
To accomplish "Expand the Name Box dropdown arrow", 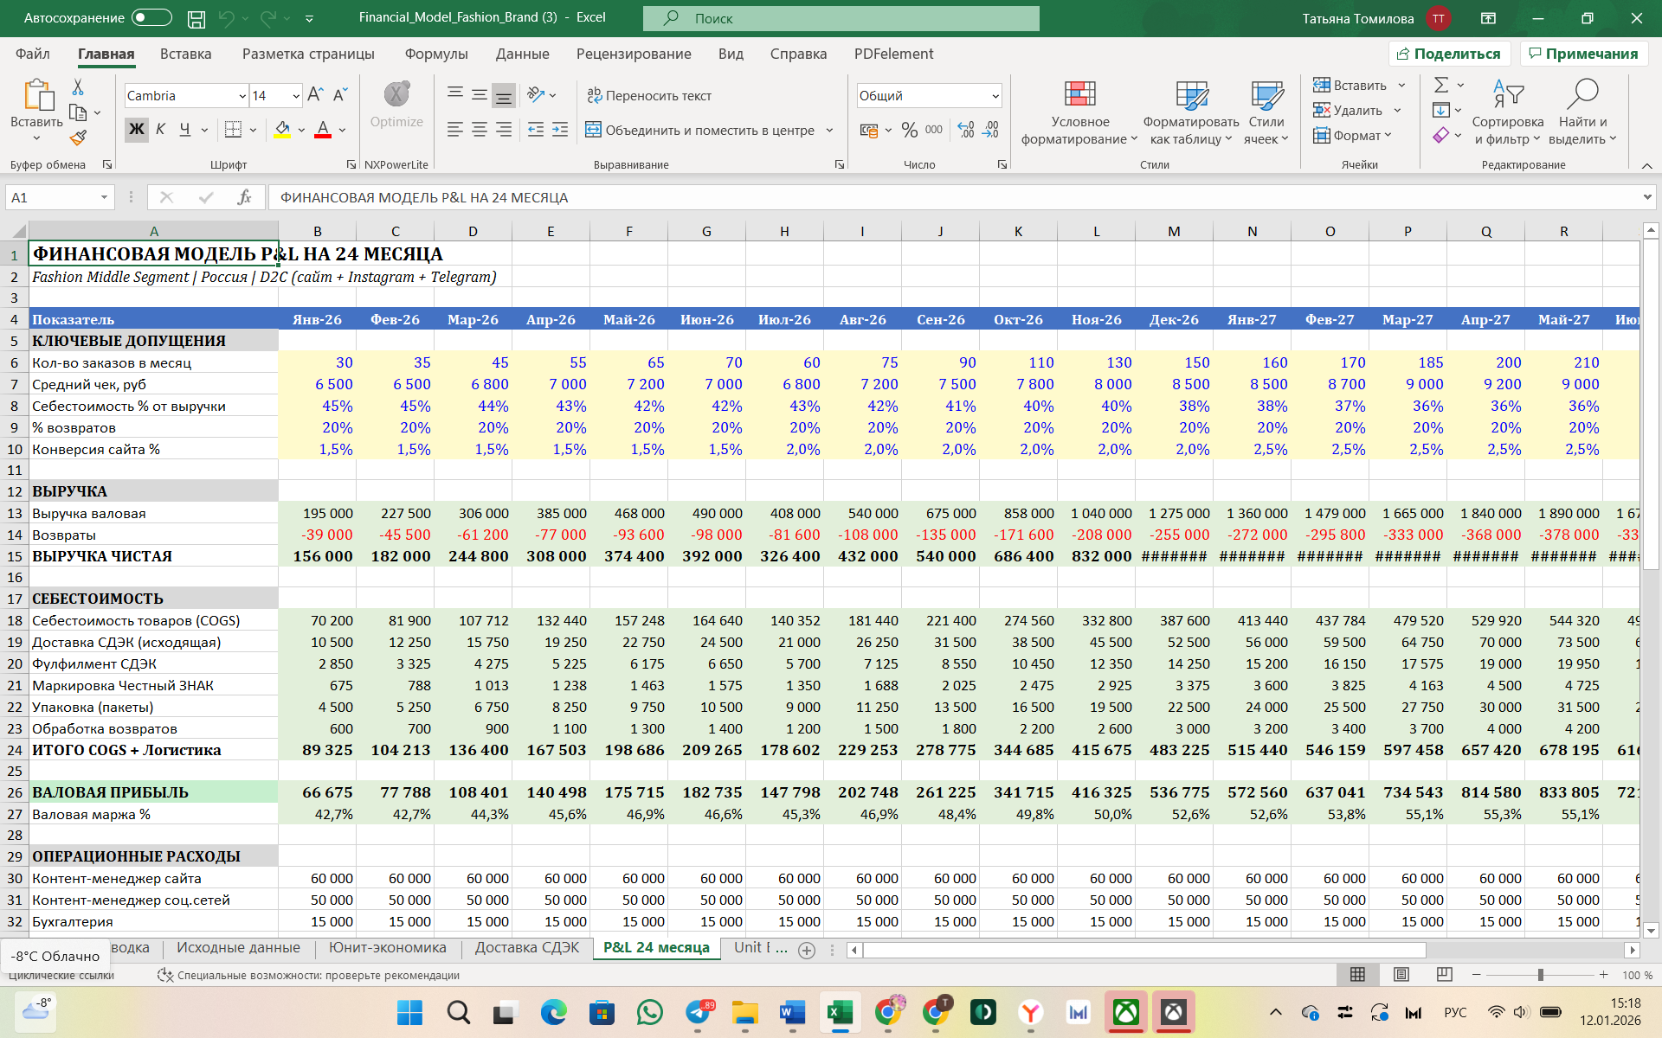I will 104,197.
